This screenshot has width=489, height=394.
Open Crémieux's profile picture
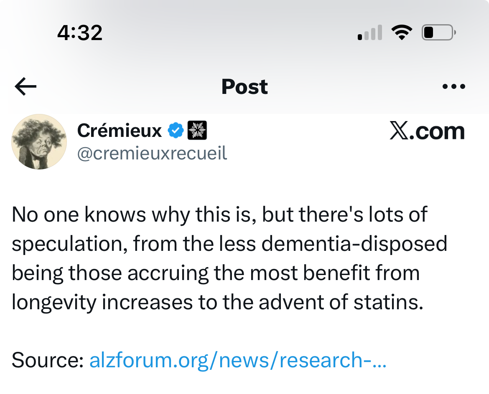(x=39, y=141)
